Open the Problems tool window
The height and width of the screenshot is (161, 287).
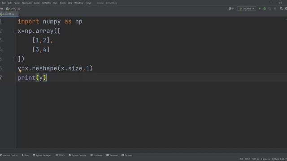96,155
